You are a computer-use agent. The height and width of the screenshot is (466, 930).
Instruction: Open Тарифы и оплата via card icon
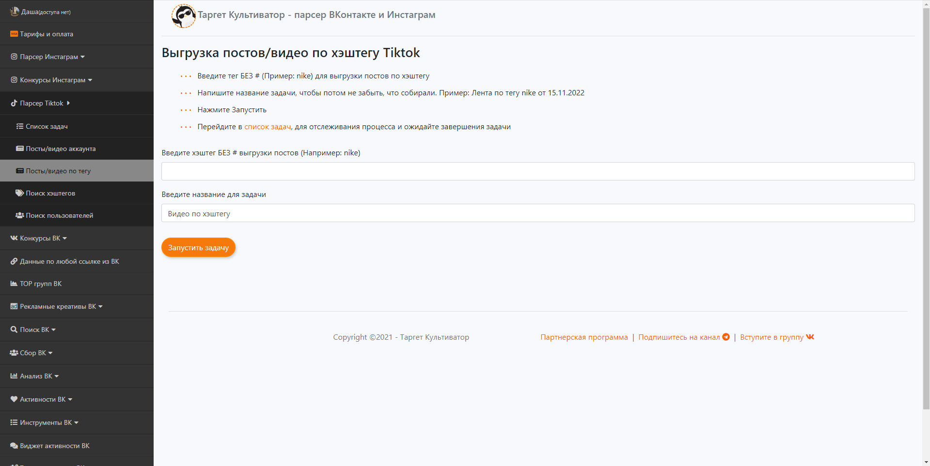(x=14, y=34)
